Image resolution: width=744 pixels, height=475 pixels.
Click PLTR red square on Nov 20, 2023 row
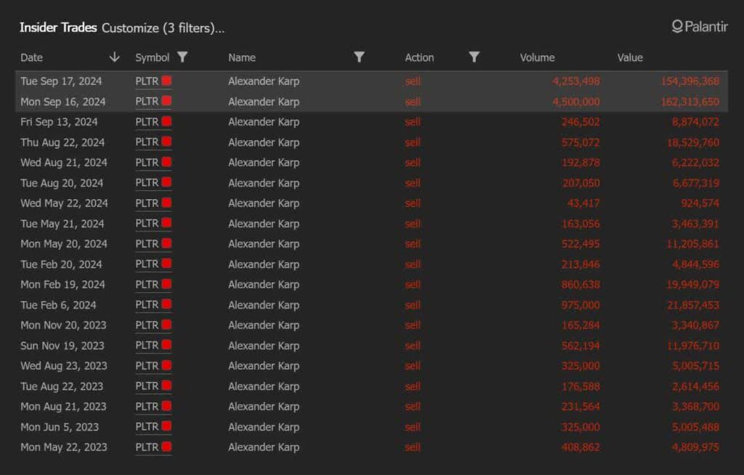click(x=166, y=325)
